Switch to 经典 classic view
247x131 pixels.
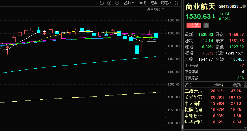[x=154, y=3]
